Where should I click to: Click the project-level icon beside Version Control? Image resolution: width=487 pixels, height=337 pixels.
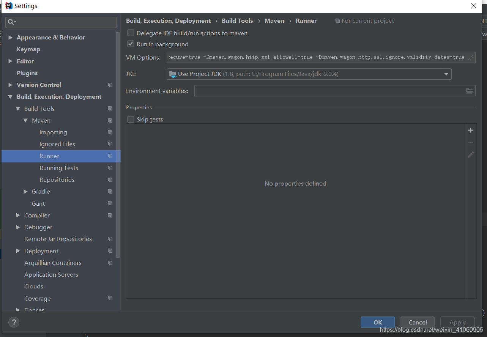pyautogui.click(x=110, y=85)
